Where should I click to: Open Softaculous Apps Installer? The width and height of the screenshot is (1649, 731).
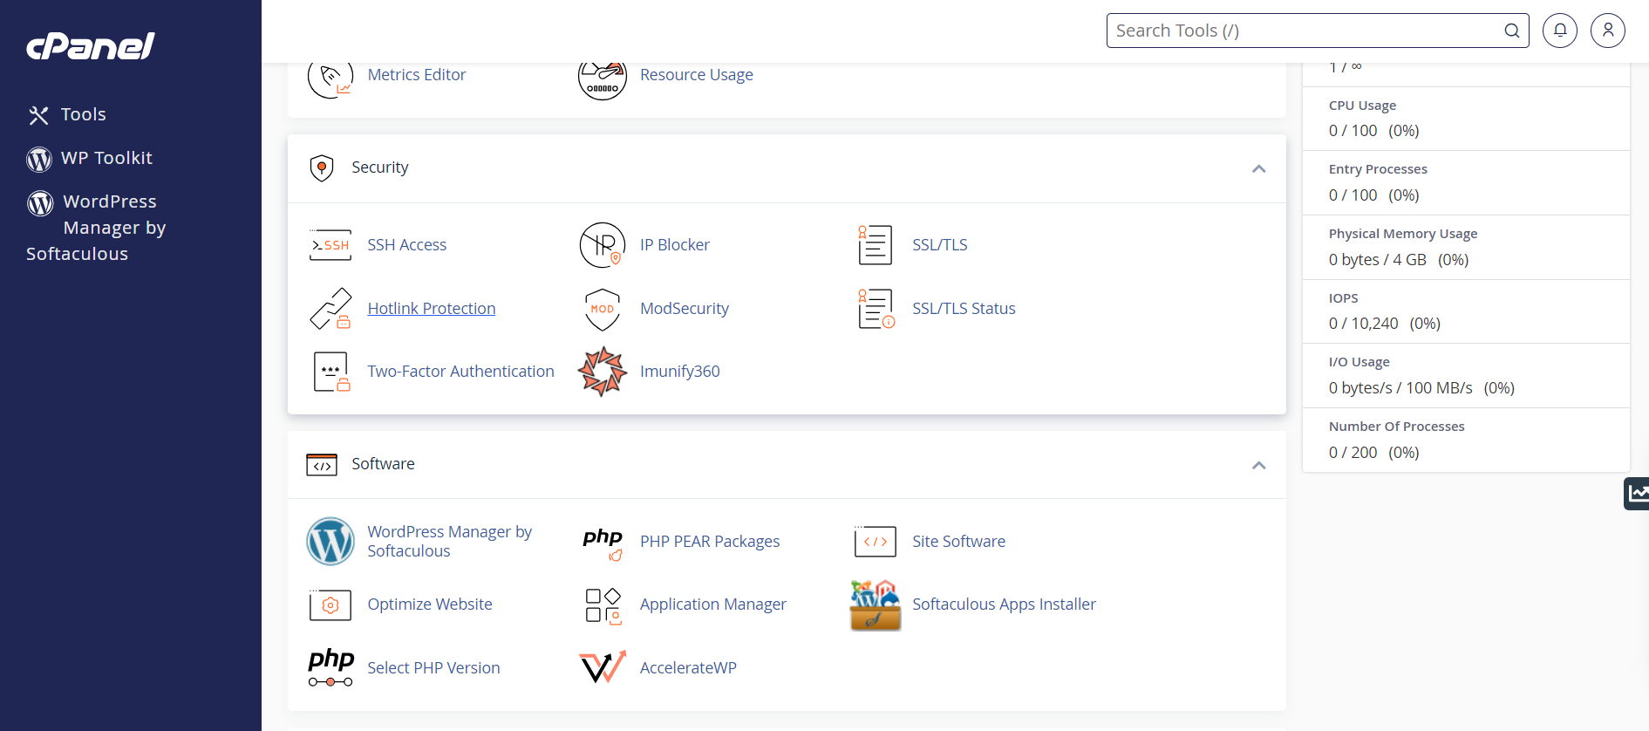1005,605
